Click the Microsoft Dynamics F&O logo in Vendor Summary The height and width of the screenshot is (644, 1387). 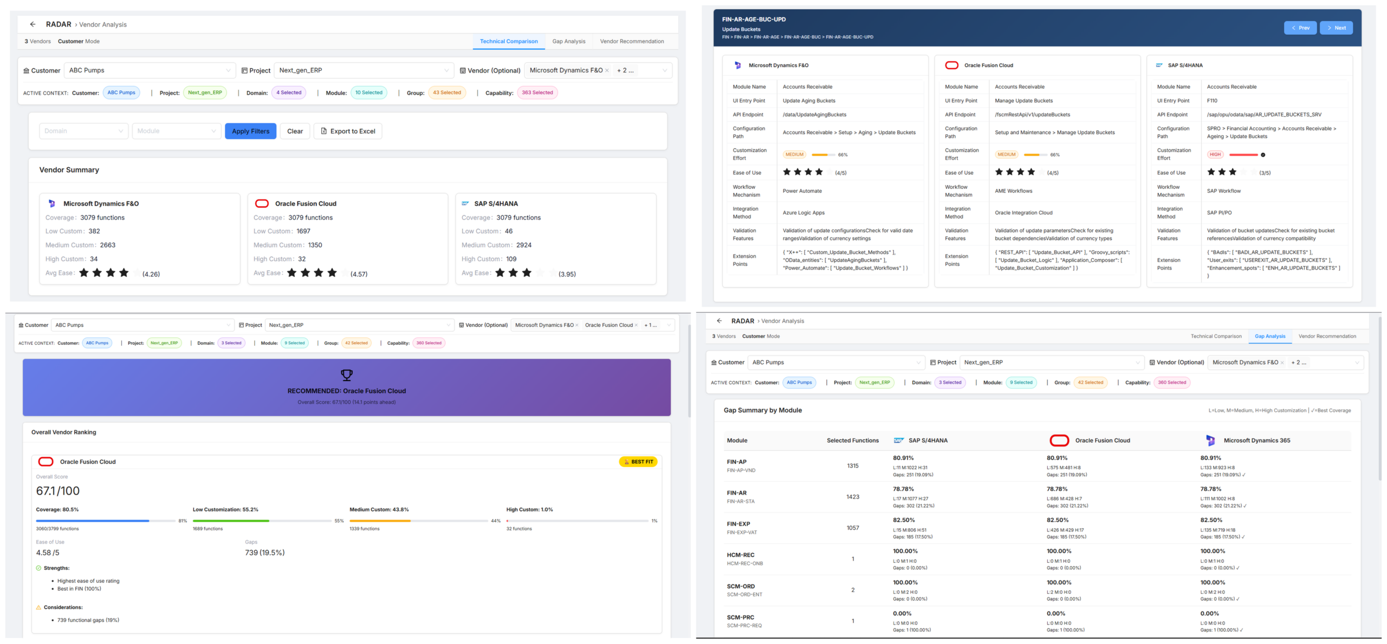point(52,203)
